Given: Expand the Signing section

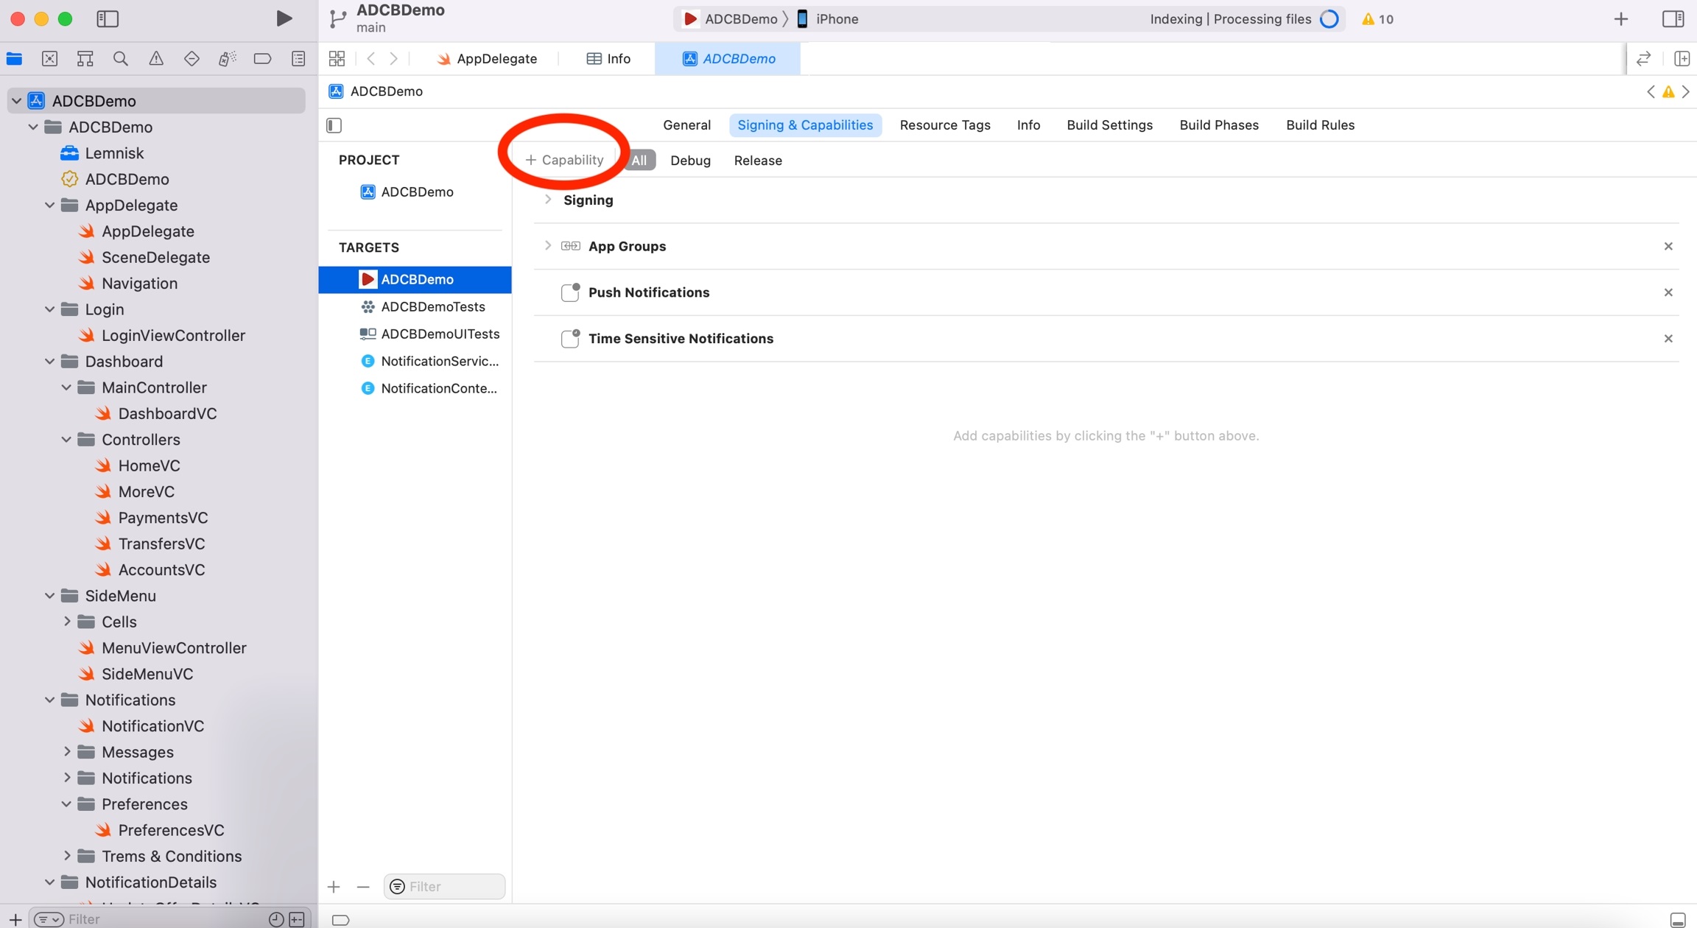Looking at the screenshot, I should click(547, 200).
